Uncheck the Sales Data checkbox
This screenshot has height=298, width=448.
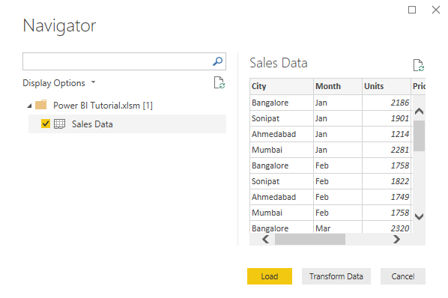(x=46, y=124)
